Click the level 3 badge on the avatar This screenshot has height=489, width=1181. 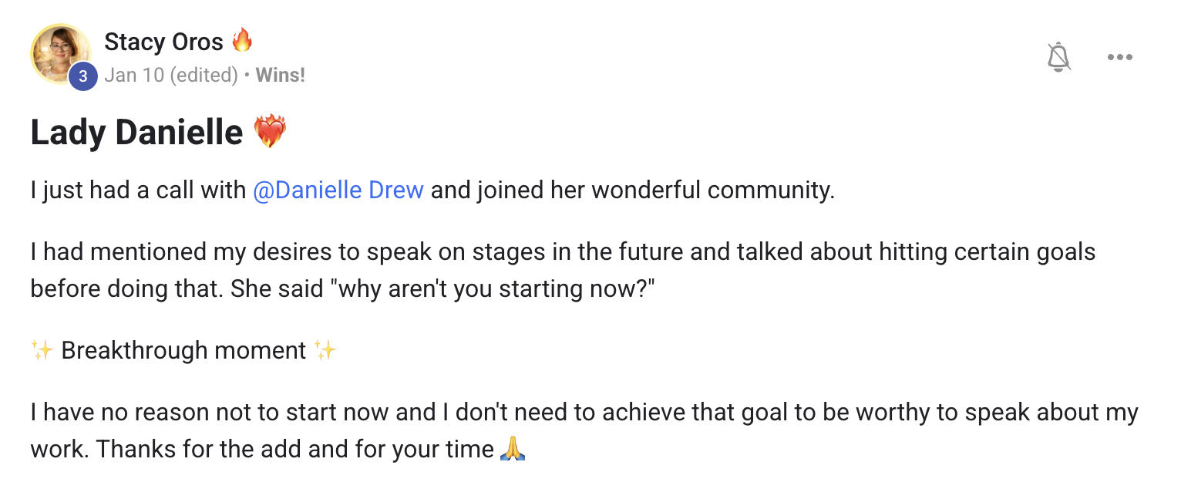pos(83,76)
